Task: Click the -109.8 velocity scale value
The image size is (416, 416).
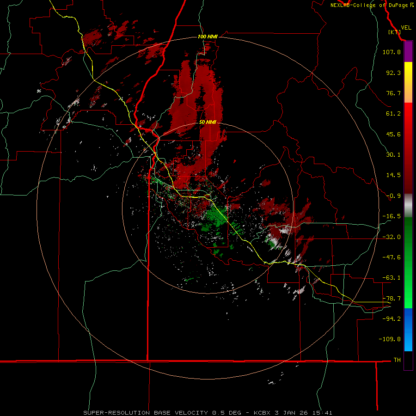Action: [x=390, y=339]
